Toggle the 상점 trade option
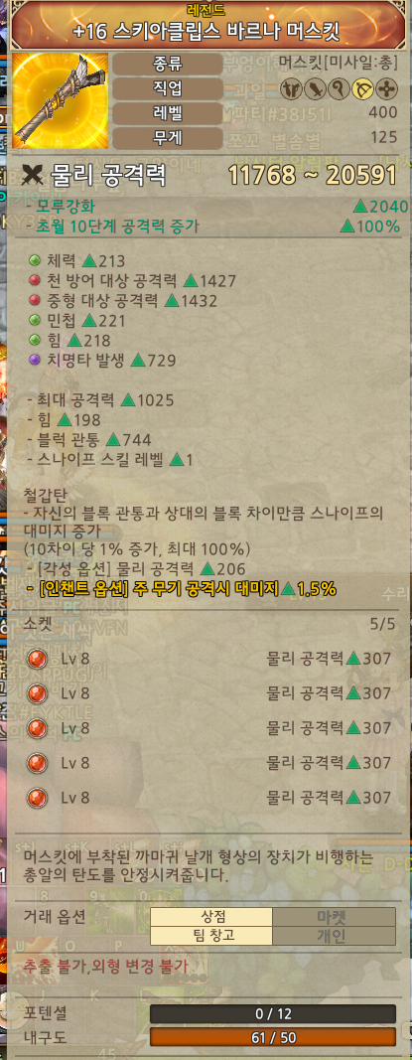The image size is (412, 1060). coord(211,917)
